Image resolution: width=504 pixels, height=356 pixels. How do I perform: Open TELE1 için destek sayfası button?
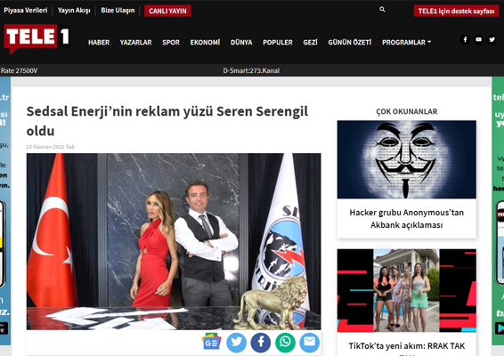(456, 11)
